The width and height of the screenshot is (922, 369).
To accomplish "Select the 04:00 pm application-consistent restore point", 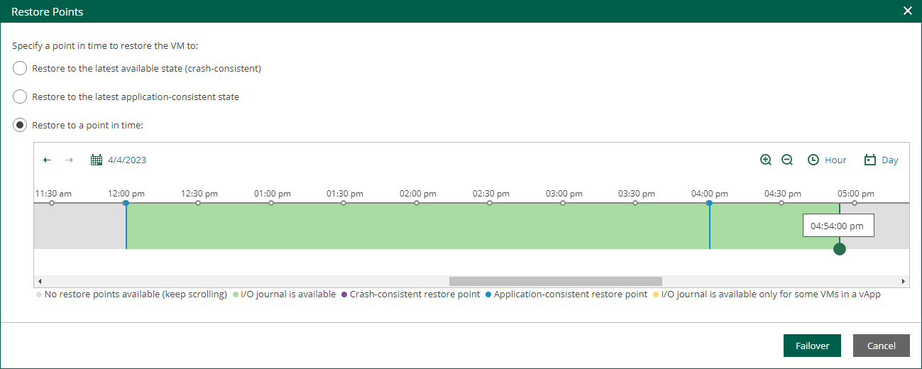I will pyautogui.click(x=709, y=203).
